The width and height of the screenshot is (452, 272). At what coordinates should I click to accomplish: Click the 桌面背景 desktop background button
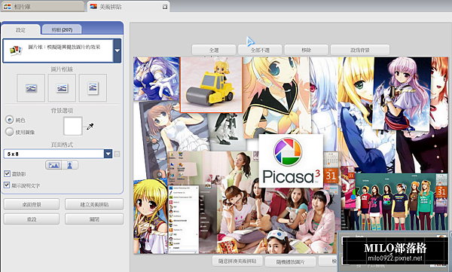(x=32, y=204)
